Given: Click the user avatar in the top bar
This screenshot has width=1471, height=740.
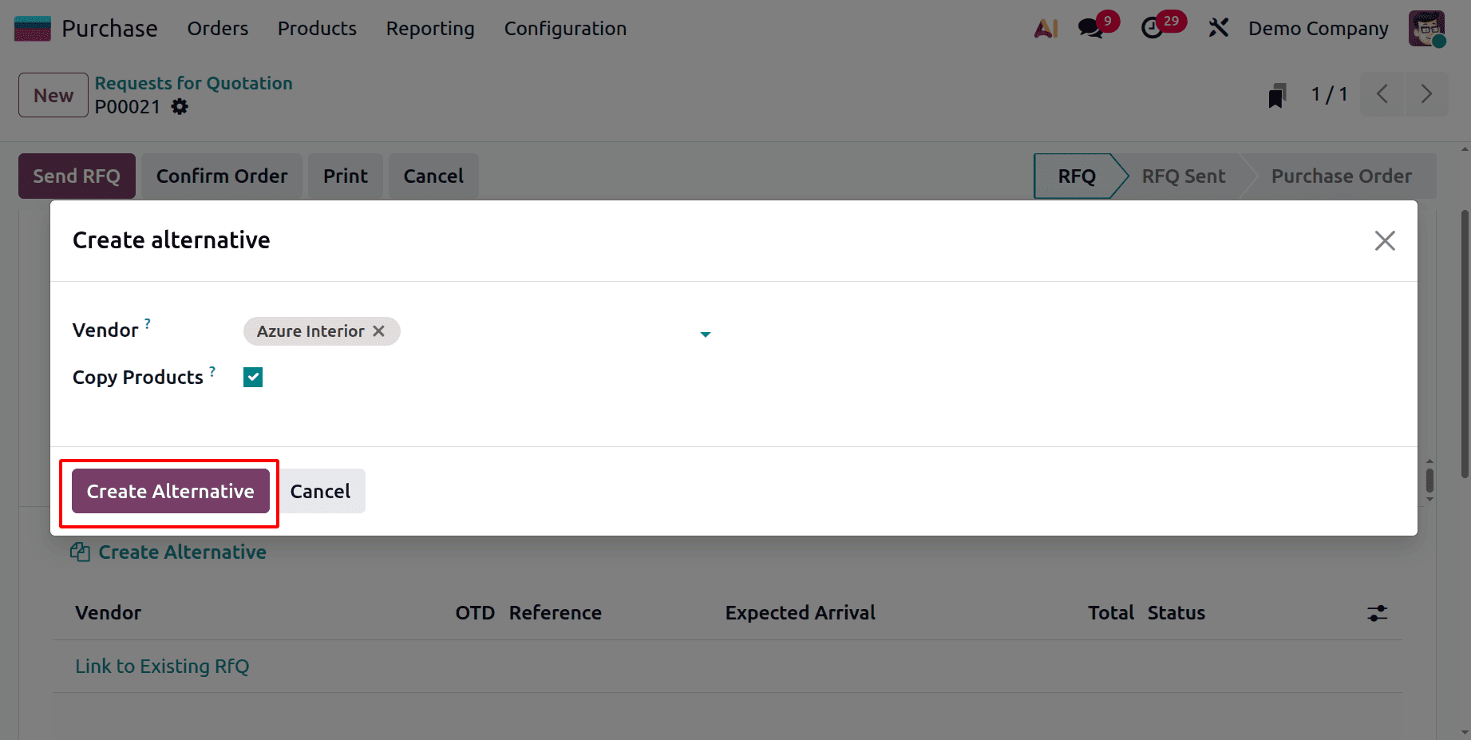Looking at the screenshot, I should (1427, 27).
